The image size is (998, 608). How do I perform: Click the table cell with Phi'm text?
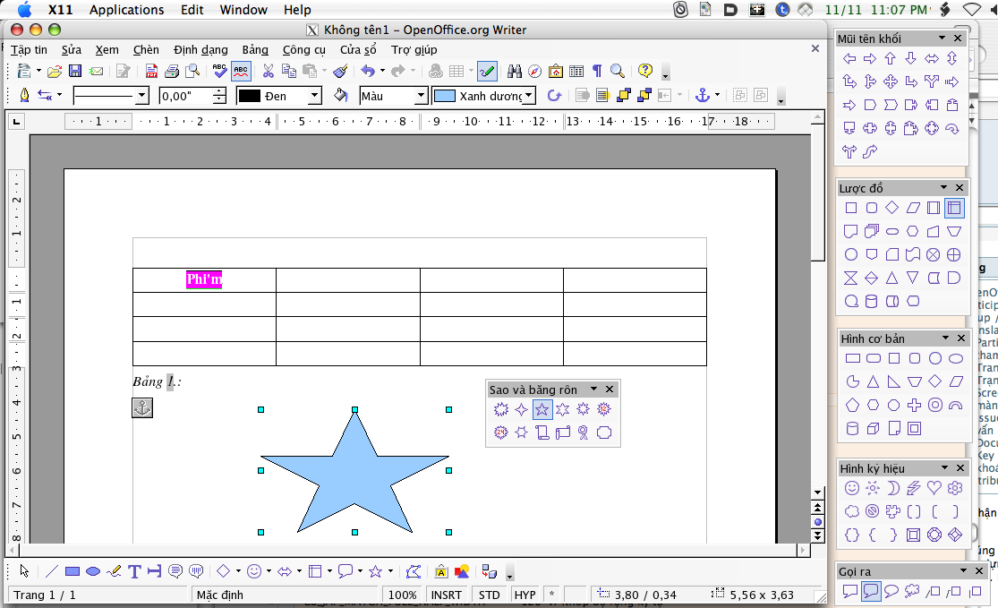204,279
